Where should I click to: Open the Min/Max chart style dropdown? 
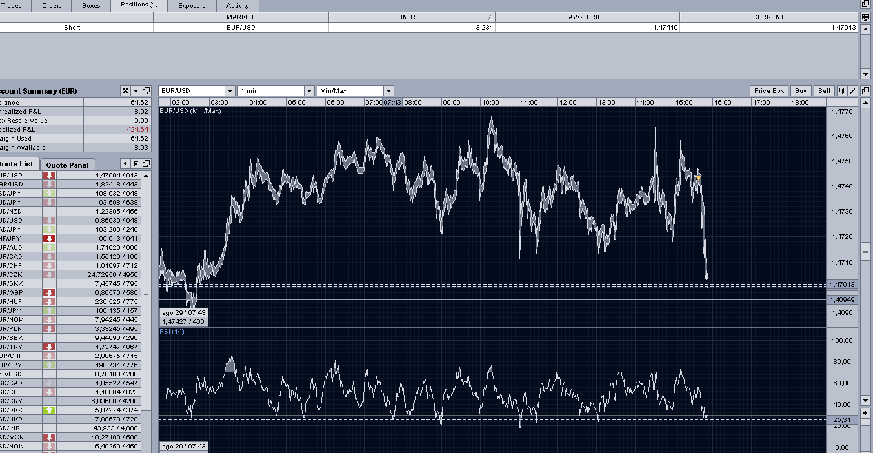click(388, 91)
